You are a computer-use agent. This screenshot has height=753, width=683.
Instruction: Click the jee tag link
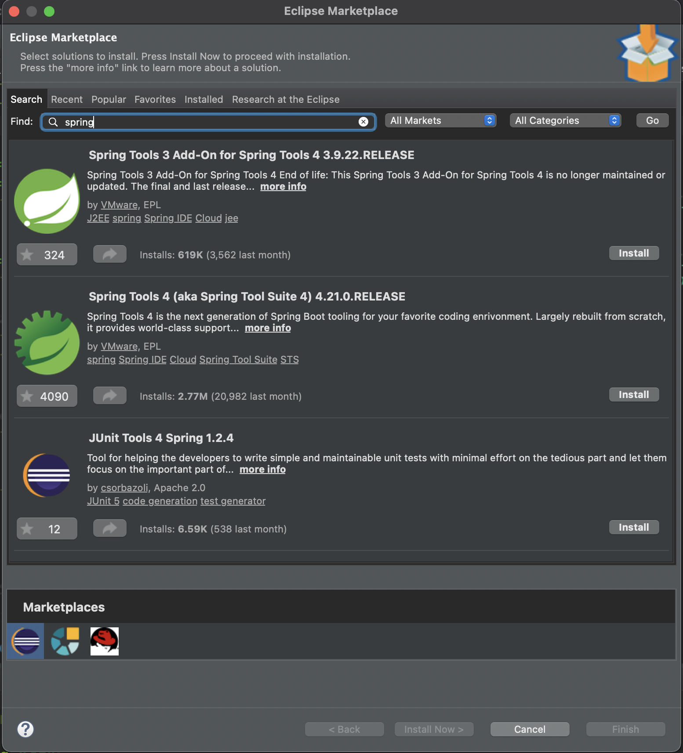(231, 218)
